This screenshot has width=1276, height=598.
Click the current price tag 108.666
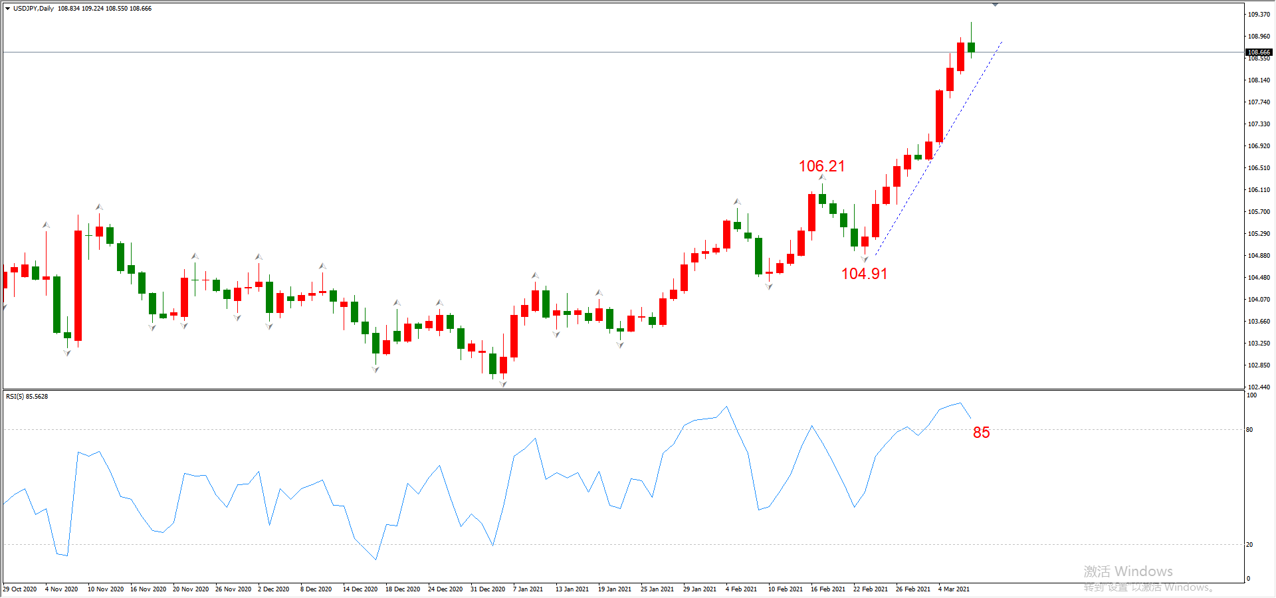[1259, 52]
